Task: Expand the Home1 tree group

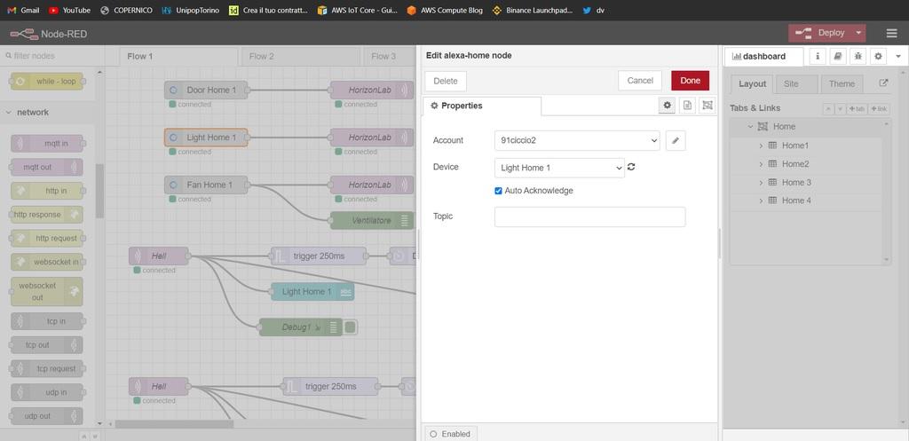Action: click(761, 146)
